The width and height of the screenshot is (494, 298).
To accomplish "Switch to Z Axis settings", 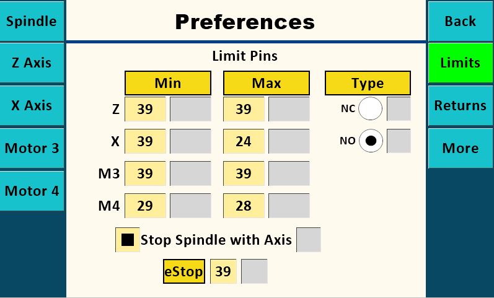I will (x=32, y=63).
